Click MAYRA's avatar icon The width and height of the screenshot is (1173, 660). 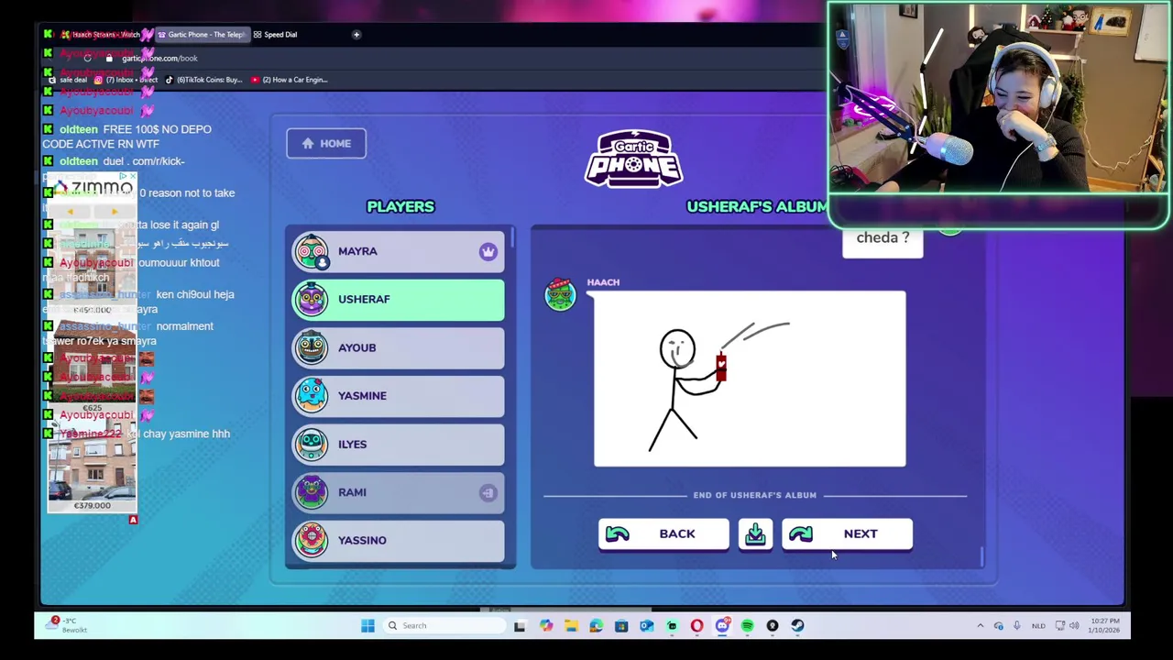click(312, 251)
